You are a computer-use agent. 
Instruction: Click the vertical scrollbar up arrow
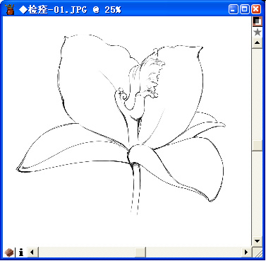click(x=257, y=42)
